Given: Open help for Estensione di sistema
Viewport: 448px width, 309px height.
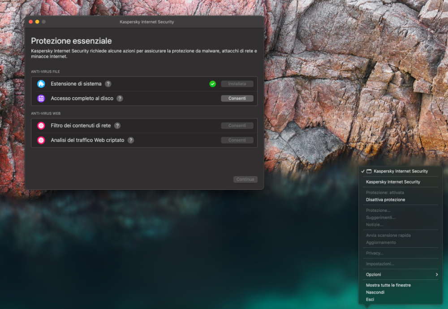Looking at the screenshot, I should [x=108, y=84].
